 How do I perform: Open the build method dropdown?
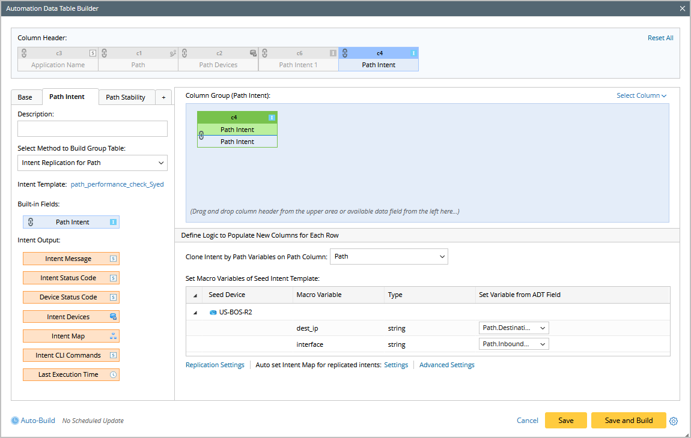click(93, 163)
